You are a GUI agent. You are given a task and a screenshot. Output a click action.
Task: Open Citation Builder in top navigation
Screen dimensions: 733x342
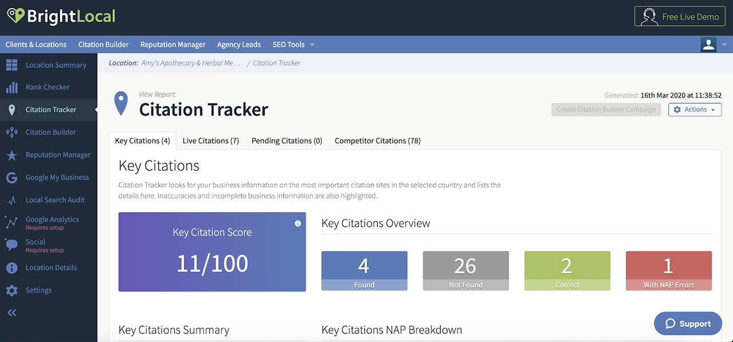pyautogui.click(x=103, y=45)
